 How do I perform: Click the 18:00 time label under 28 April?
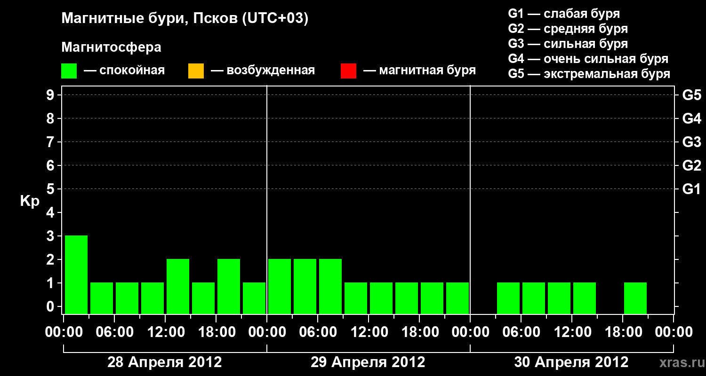[216, 332]
